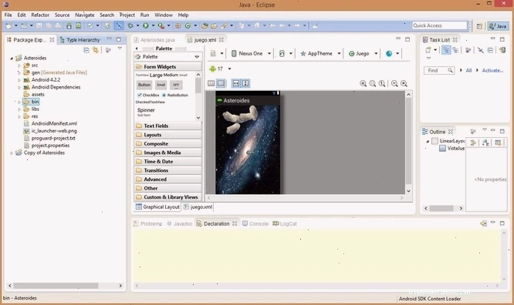514x305 pixels.
Task: Zoom in on the layout canvas
Action: (x=404, y=83)
